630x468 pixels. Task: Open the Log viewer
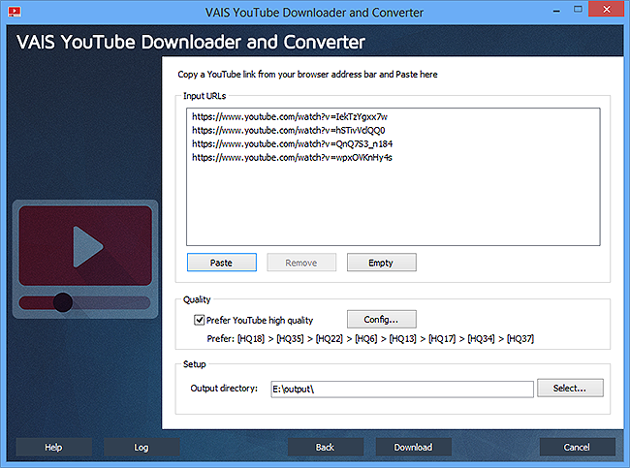[x=142, y=447]
